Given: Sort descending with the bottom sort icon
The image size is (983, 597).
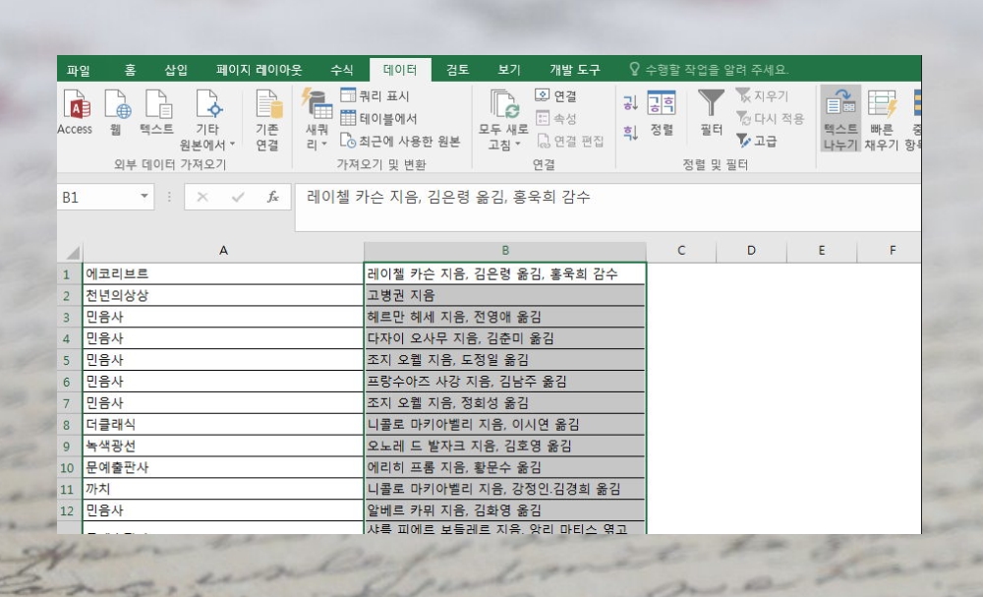Looking at the screenshot, I should click(x=630, y=132).
